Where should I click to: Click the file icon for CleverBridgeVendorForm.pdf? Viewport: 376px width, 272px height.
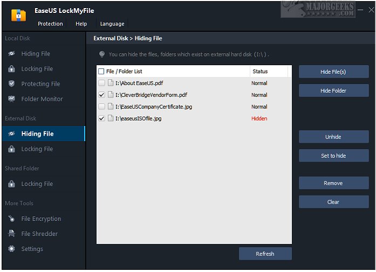(x=111, y=95)
